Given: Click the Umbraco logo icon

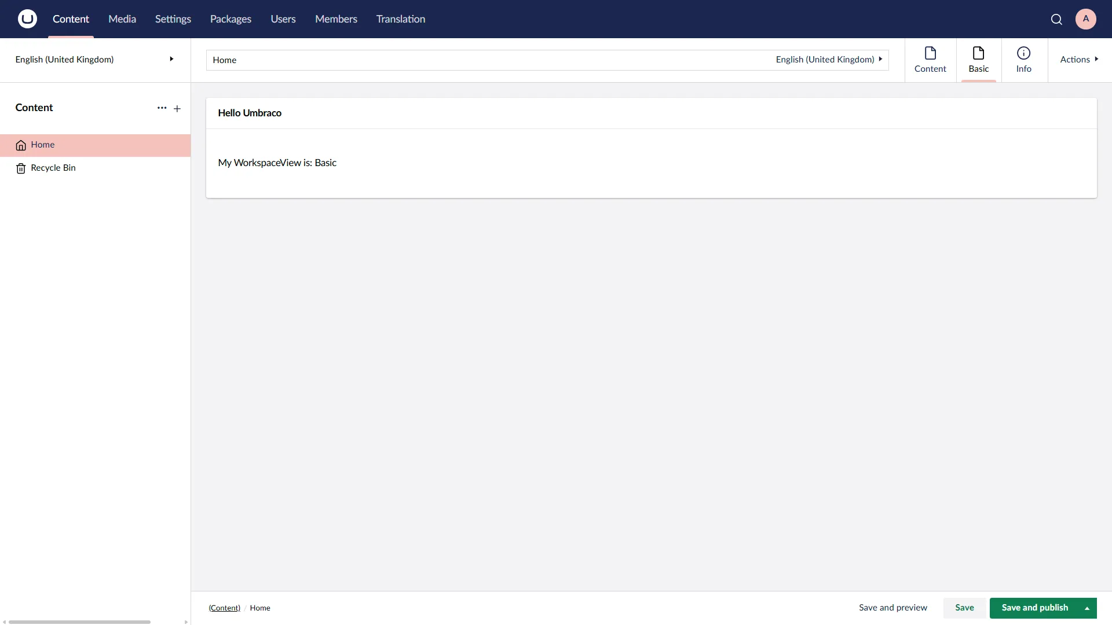Looking at the screenshot, I should pos(27,19).
